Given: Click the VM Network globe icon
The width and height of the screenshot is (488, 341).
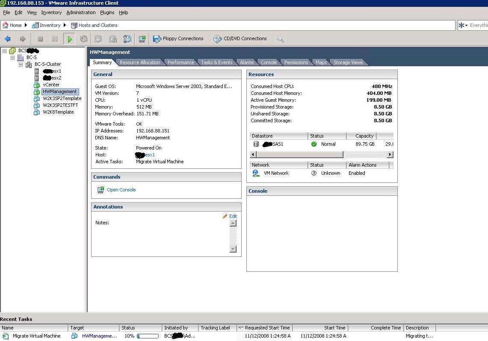Looking at the screenshot, I should click(x=256, y=173).
